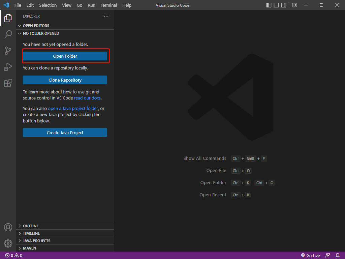Open the Manage gear icon

(x=8, y=243)
